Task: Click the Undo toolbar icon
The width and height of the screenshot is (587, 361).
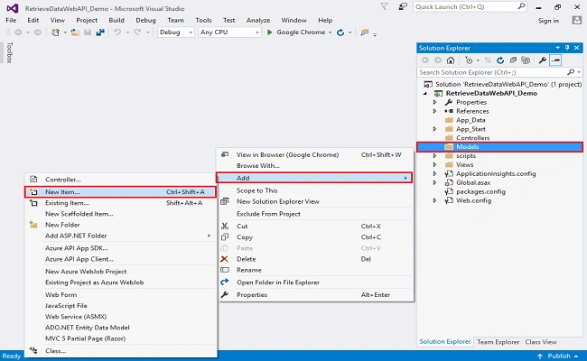Action: [117, 32]
